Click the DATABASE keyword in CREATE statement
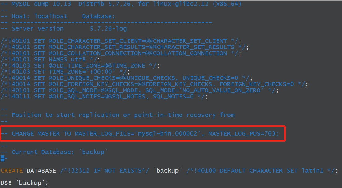Viewport: 342px width, 188px height. point(41,170)
